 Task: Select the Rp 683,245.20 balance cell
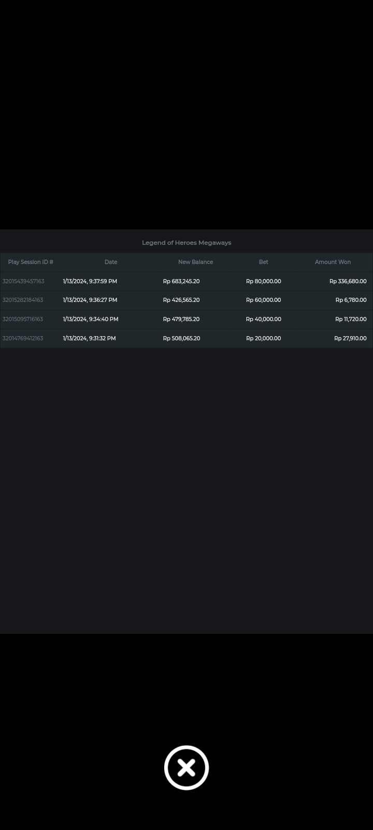click(x=181, y=281)
